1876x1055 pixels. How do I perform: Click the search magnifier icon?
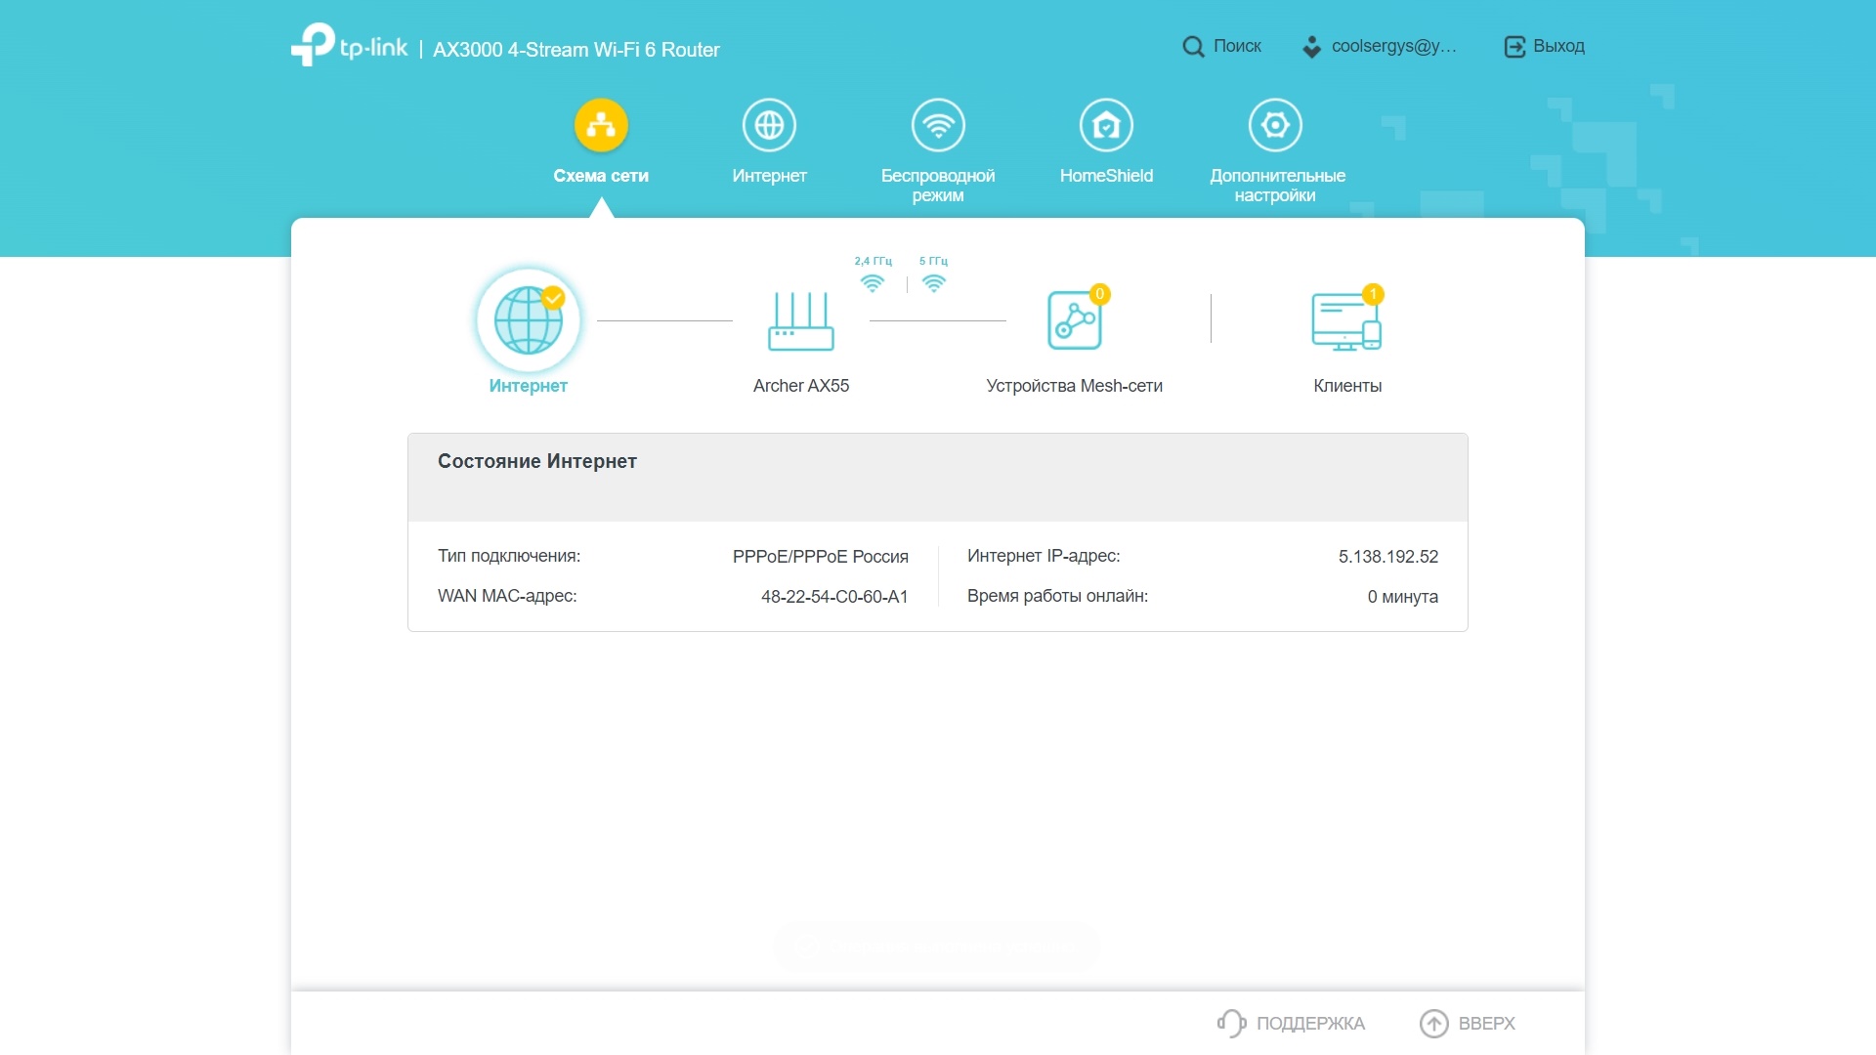(x=1193, y=46)
